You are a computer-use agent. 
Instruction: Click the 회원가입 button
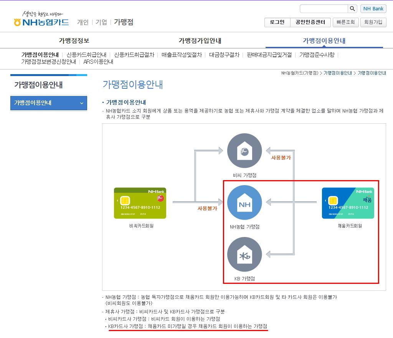(373, 22)
